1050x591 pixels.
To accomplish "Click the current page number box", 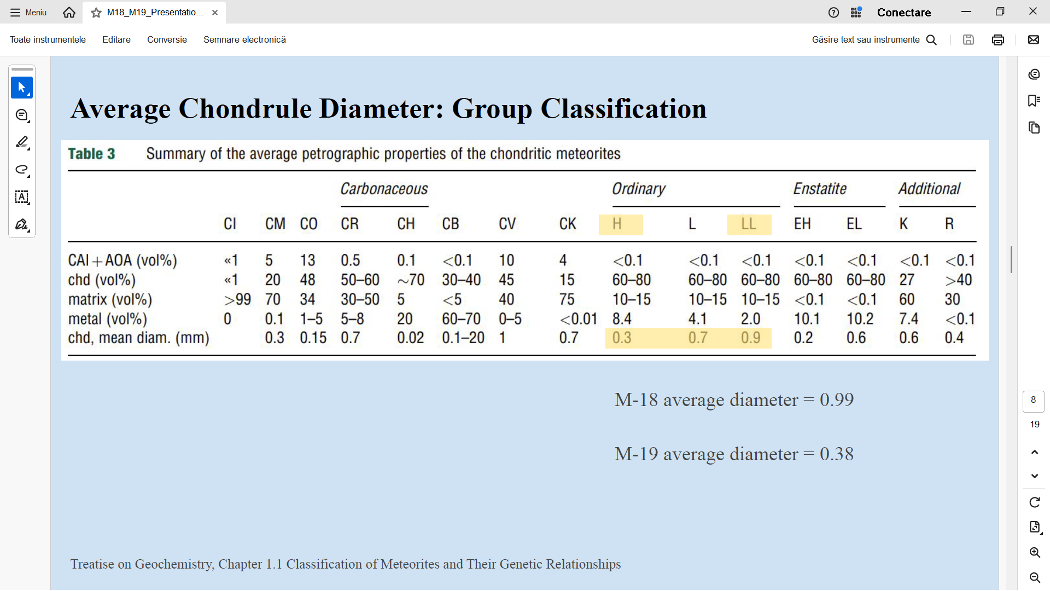I will click(1033, 401).
